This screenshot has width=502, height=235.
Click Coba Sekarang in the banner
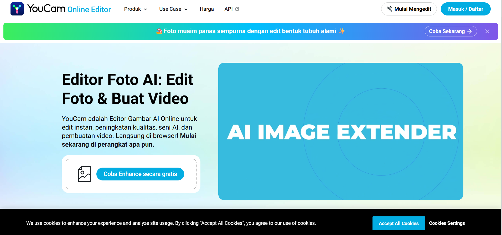coord(451,31)
